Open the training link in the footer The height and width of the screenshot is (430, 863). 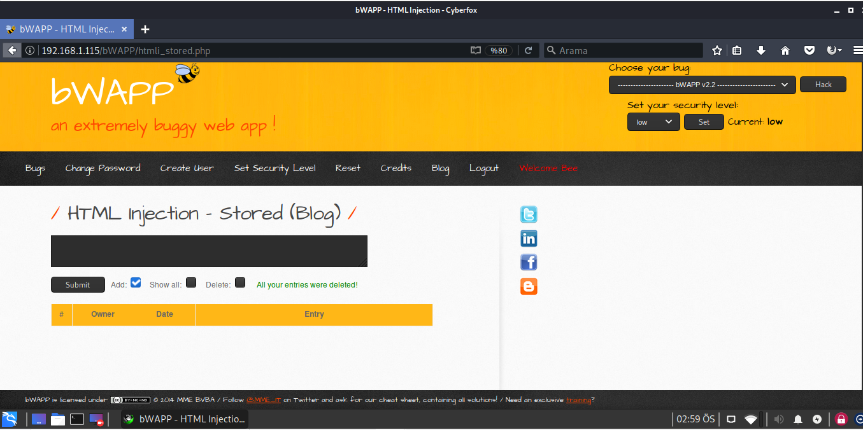(578, 400)
